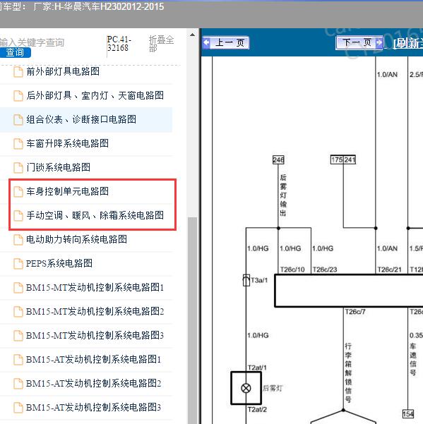Open BM15-MT发动机控制系统电路图3

pyautogui.click(x=95, y=335)
